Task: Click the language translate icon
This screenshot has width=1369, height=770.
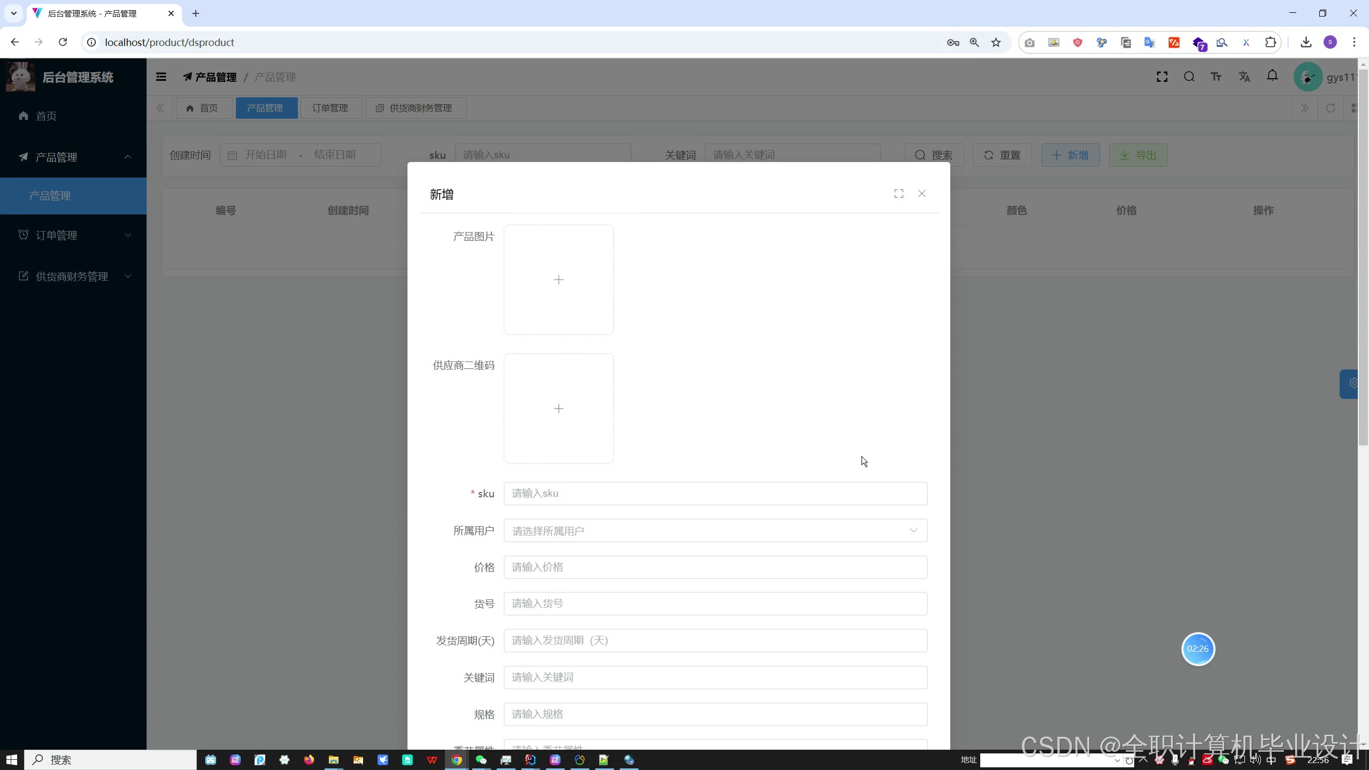Action: (1244, 77)
